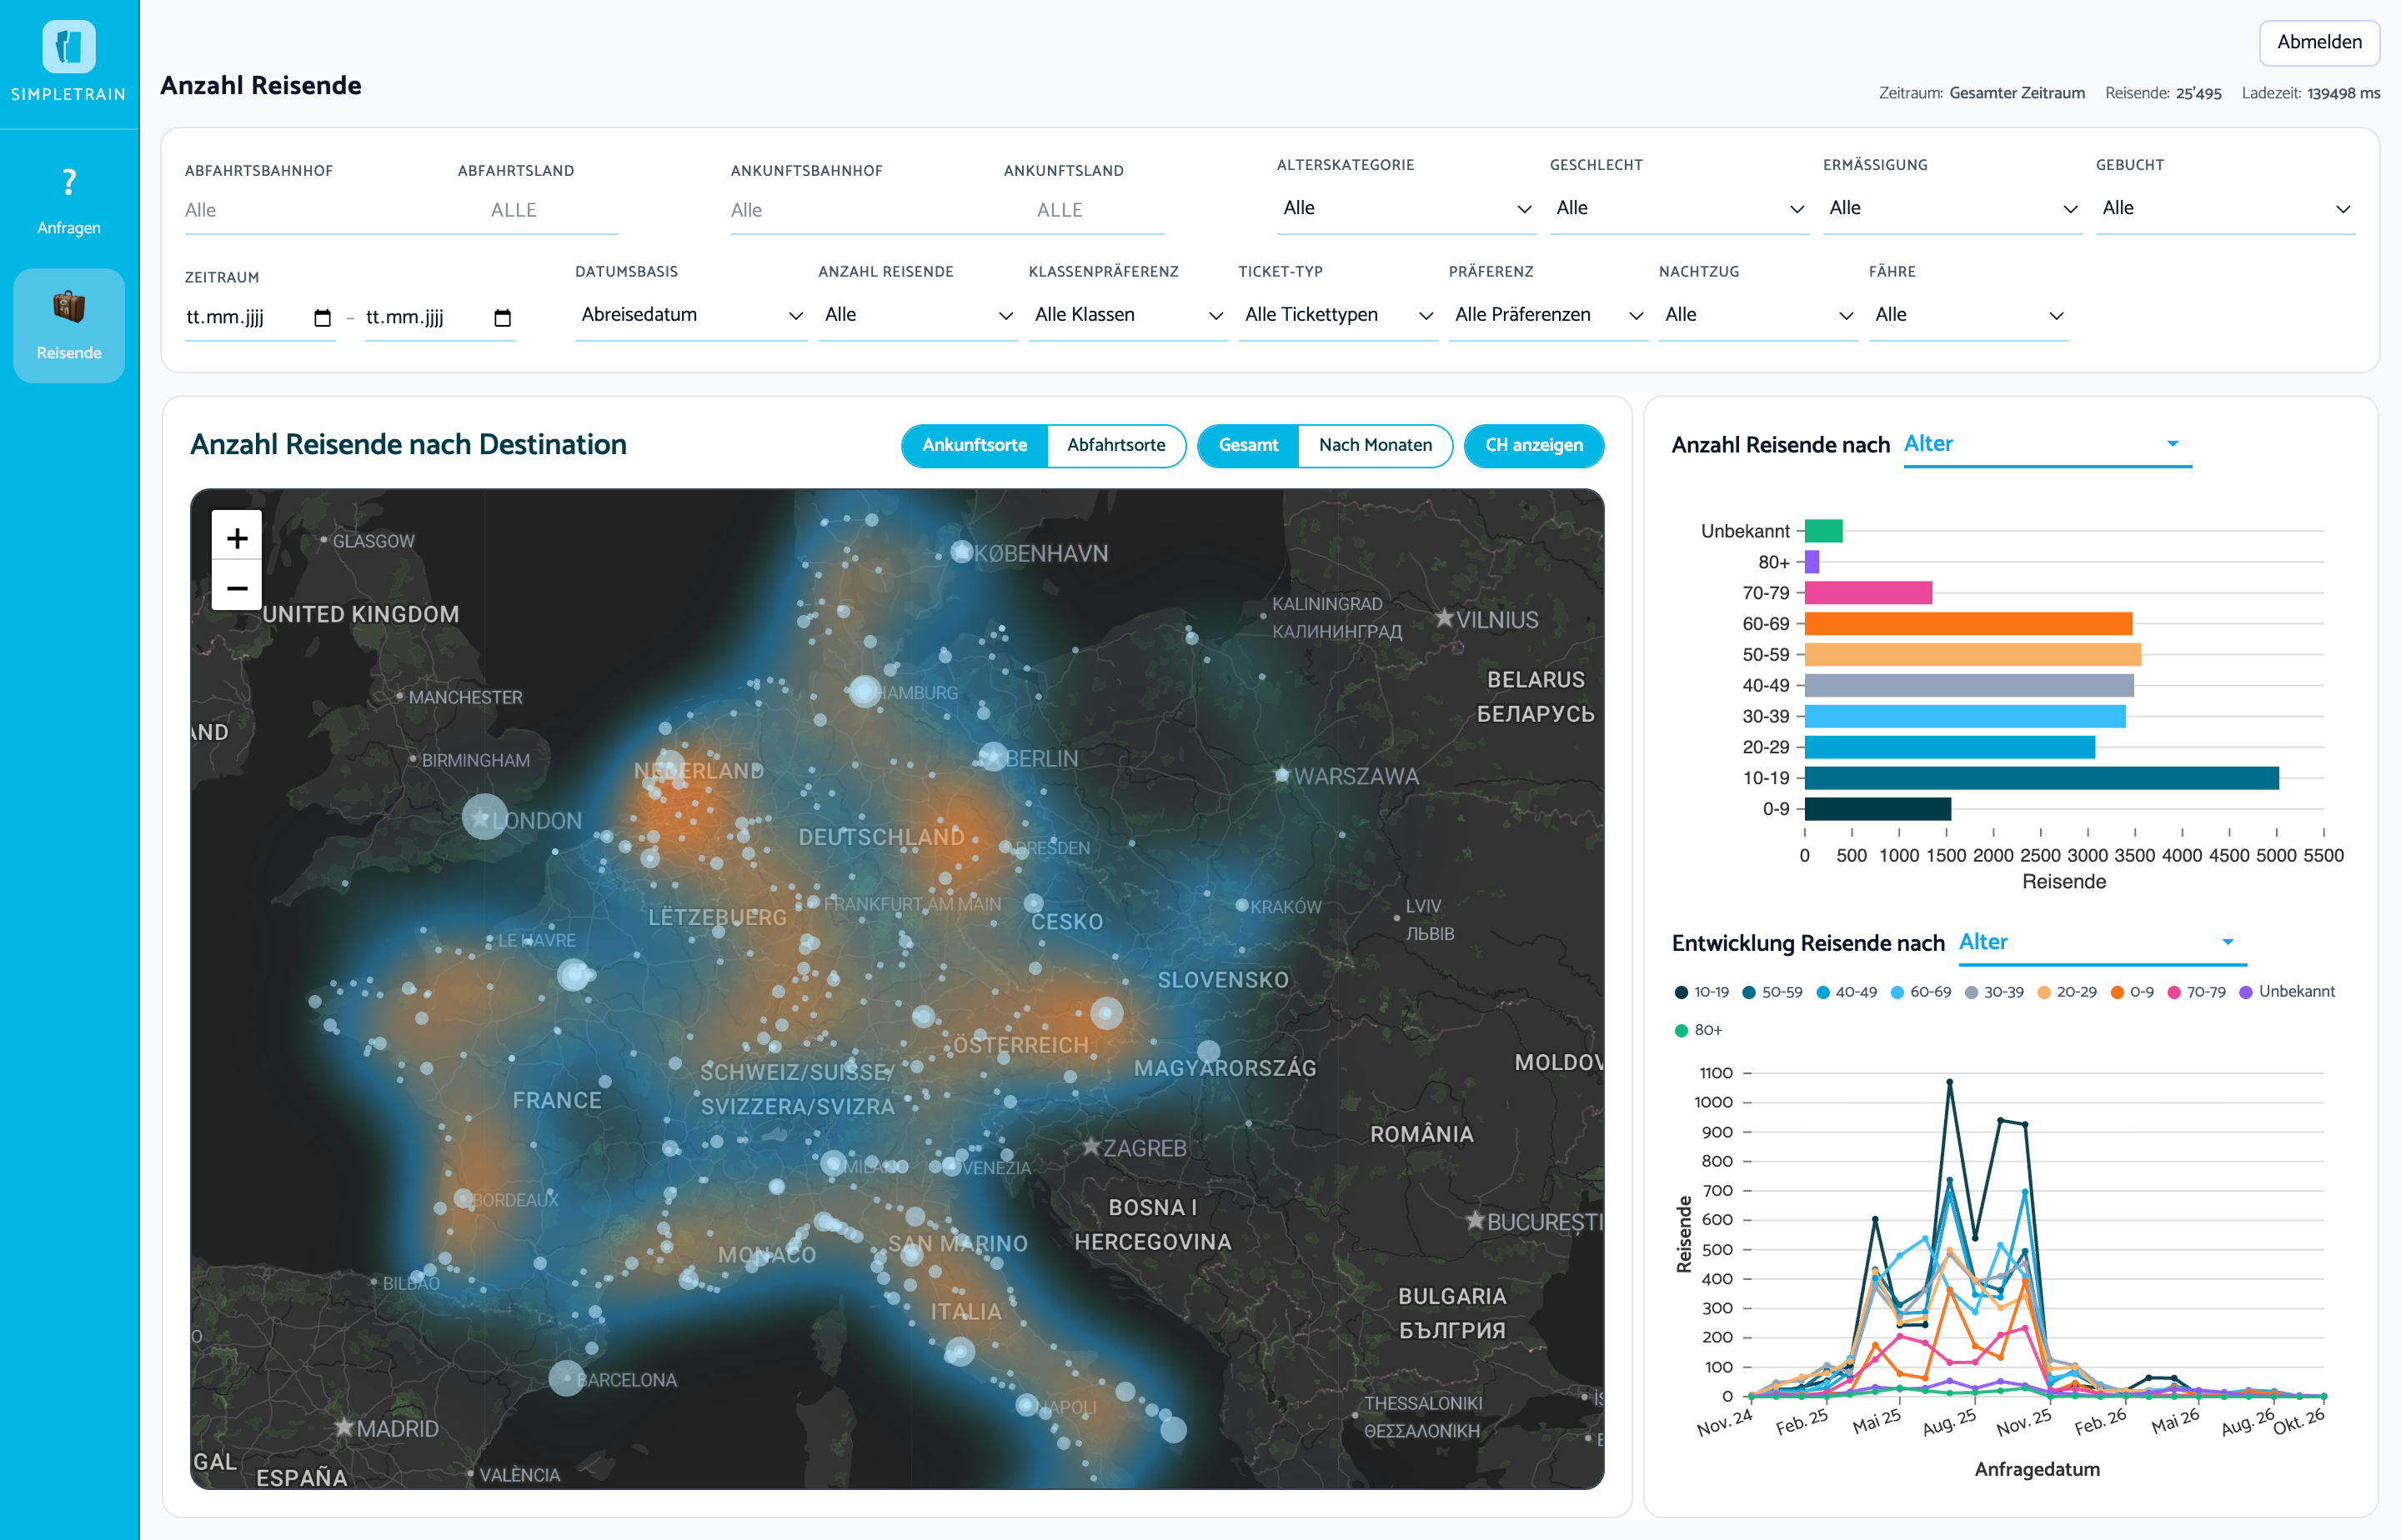2401x1540 pixels.
Task: Change Anzahl Reisende nach Alter selector
Action: (x=2047, y=444)
